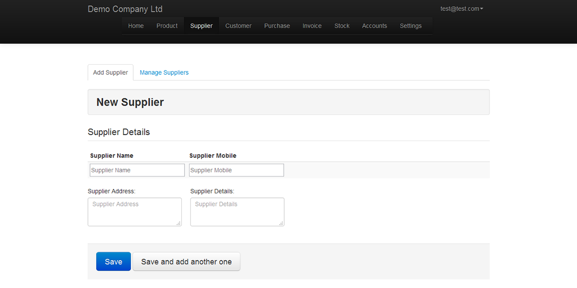Click the Save button

[x=113, y=262]
